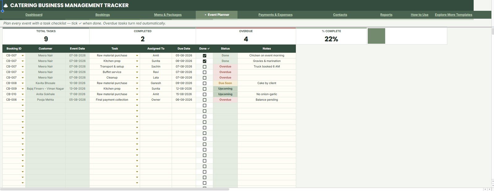Click the Assigned To column header
This screenshot has height=191, width=494.
[156, 49]
